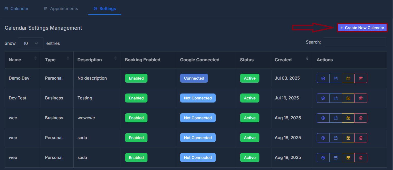Click yellow calendar-check icon for Dev Test
The image size is (393, 170).
(348, 98)
